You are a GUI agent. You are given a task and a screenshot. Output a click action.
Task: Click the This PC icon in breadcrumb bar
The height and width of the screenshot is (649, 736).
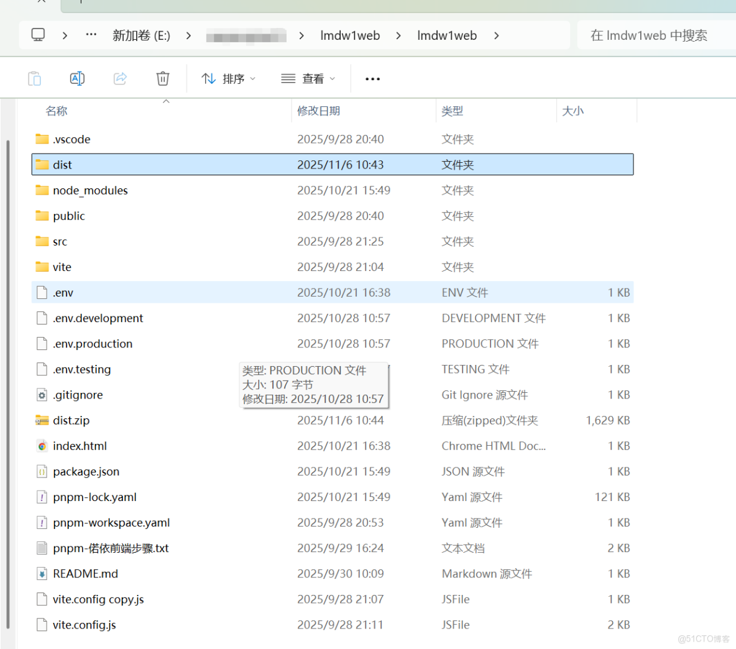[x=38, y=35]
